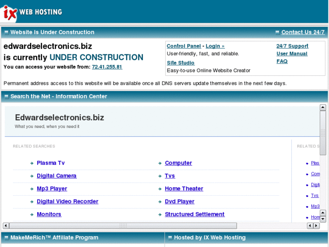The width and height of the screenshot is (329, 247).
Task: Open the Computer related search
Action: [x=178, y=163]
